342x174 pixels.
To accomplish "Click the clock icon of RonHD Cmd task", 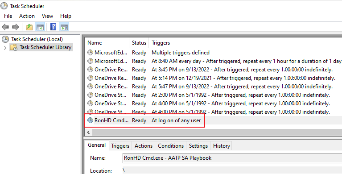I will pyautogui.click(x=90, y=120).
